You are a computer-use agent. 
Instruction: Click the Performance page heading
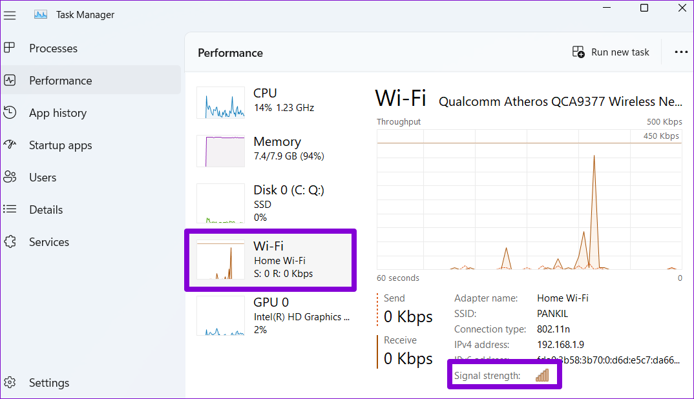(230, 53)
